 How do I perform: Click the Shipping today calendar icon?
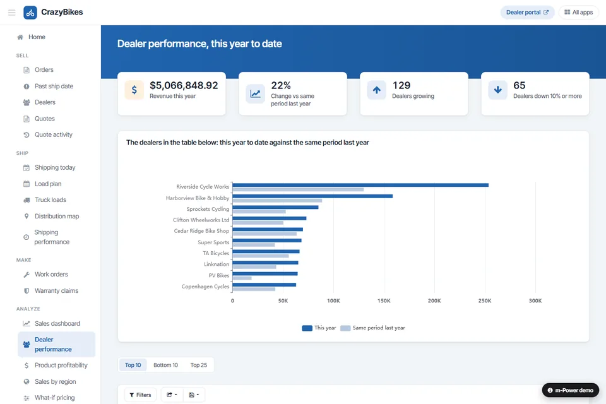click(x=27, y=168)
